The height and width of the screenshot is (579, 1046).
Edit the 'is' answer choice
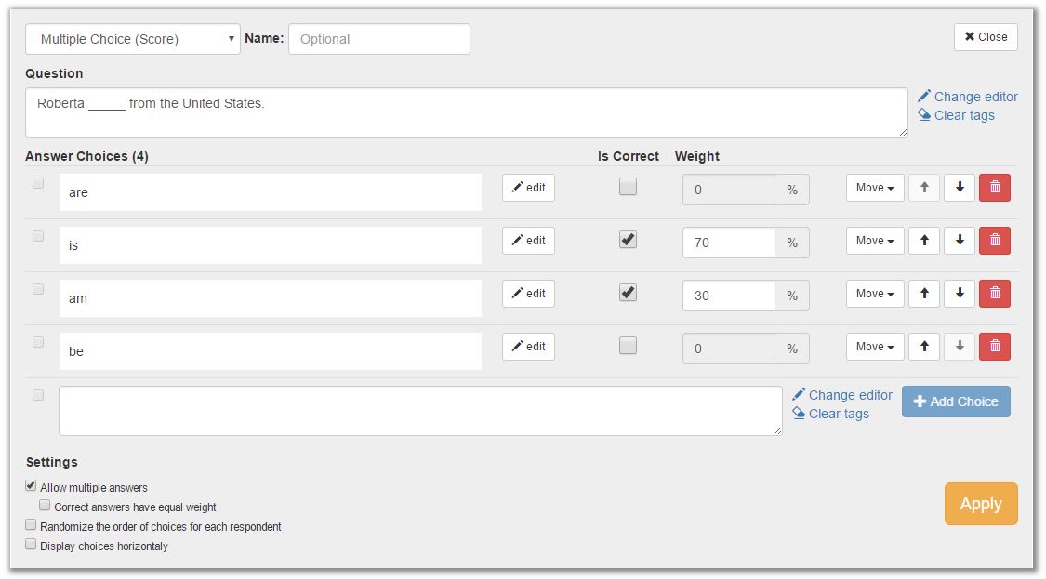[x=528, y=240]
